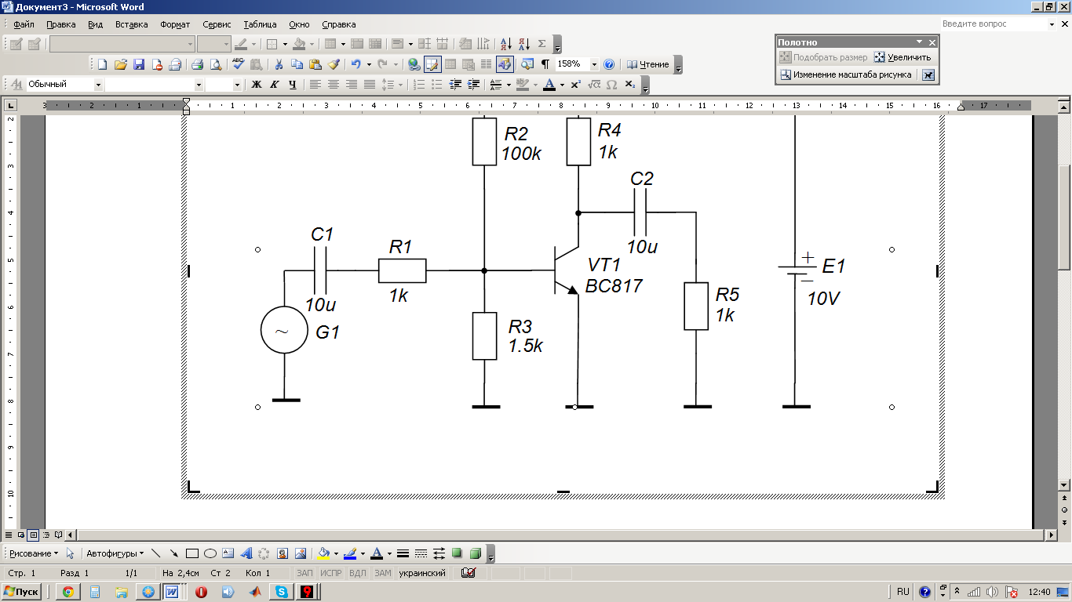The width and height of the screenshot is (1072, 602).
Task: Insert AutoSum with the sigma icon
Action: click(x=541, y=44)
